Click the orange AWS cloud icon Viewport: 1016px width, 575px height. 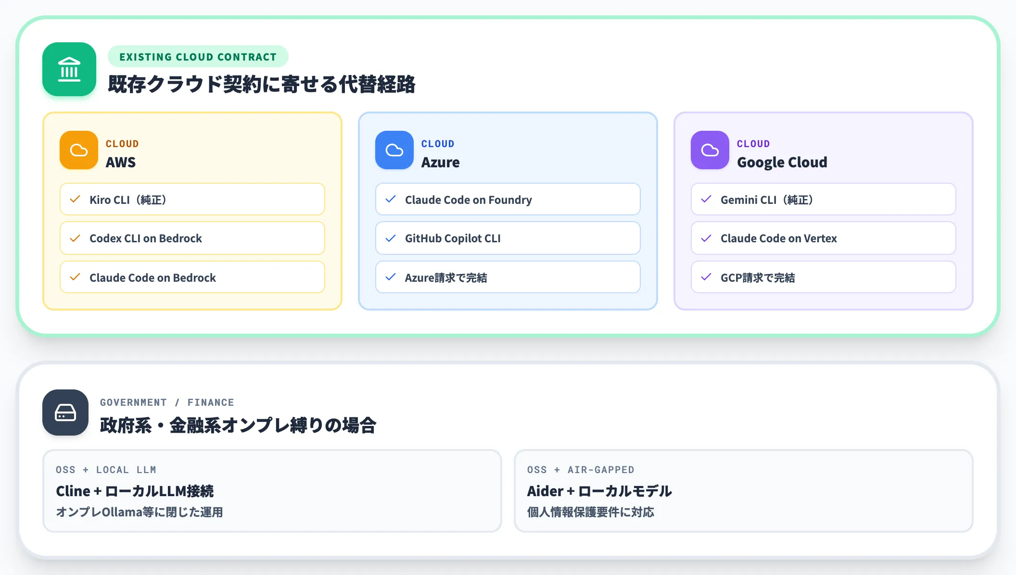pyautogui.click(x=79, y=150)
